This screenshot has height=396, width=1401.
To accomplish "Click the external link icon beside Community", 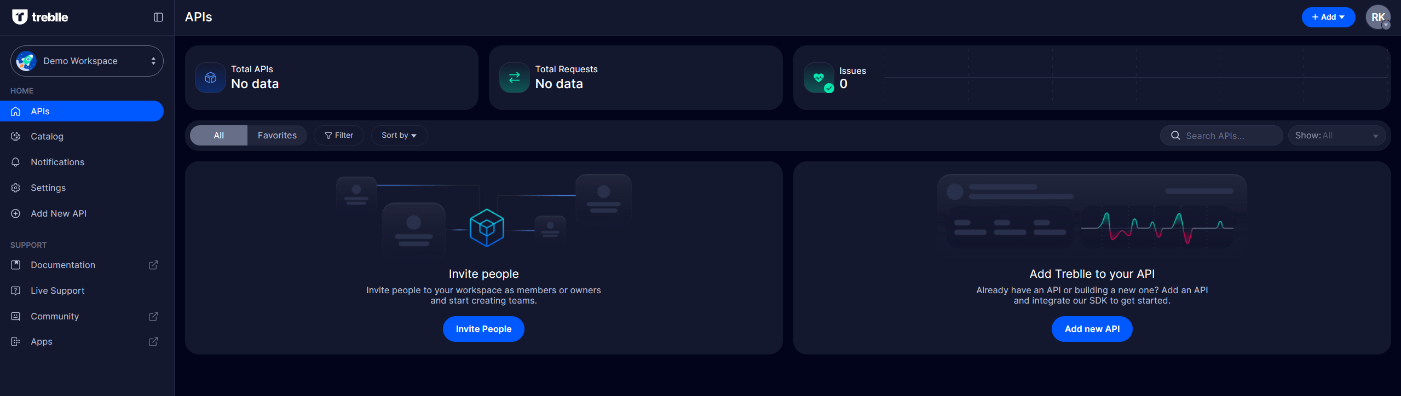I will (153, 316).
